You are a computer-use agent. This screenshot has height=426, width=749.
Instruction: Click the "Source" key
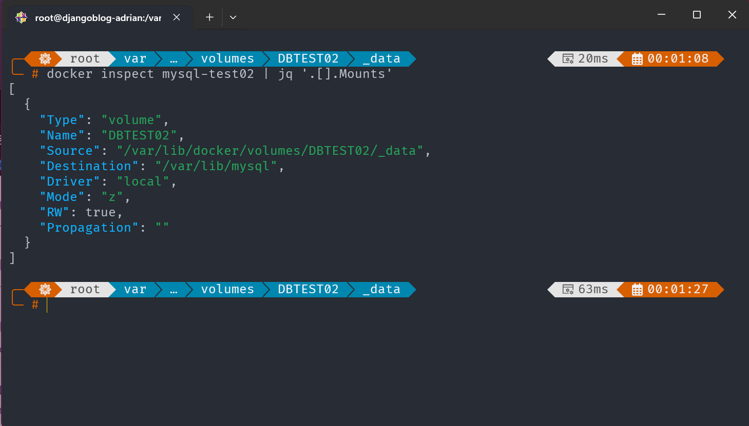pyautogui.click(x=70, y=151)
